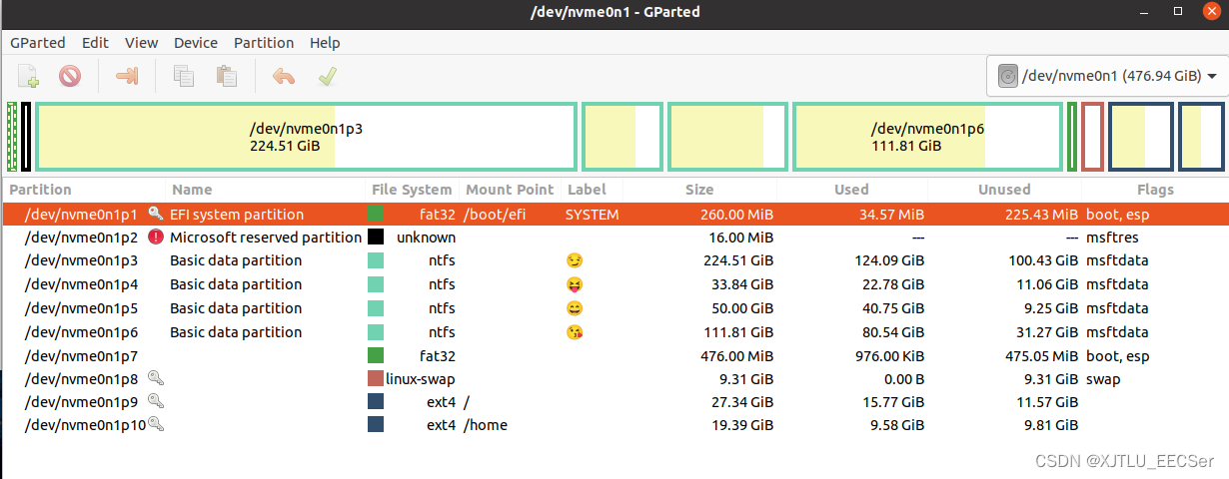Click key icon next to /dev/nvme0n1p1
The image size is (1229, 479).
pyautogui.click(x=155, y=214)
